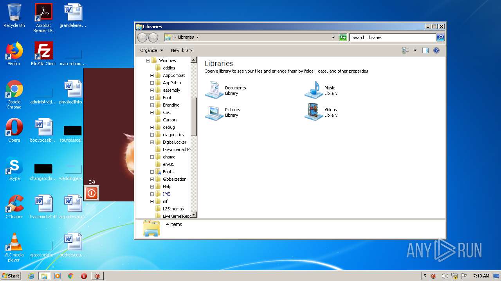The height and width of the screenshot is (281, 501).
Task: Open Recycle Bin on desktop
Action: tap(14, 16)
